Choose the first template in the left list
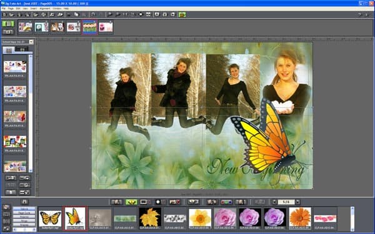 (15, 67)
